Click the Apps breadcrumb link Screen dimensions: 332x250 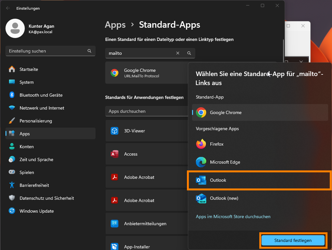click(x=115, y=25)
